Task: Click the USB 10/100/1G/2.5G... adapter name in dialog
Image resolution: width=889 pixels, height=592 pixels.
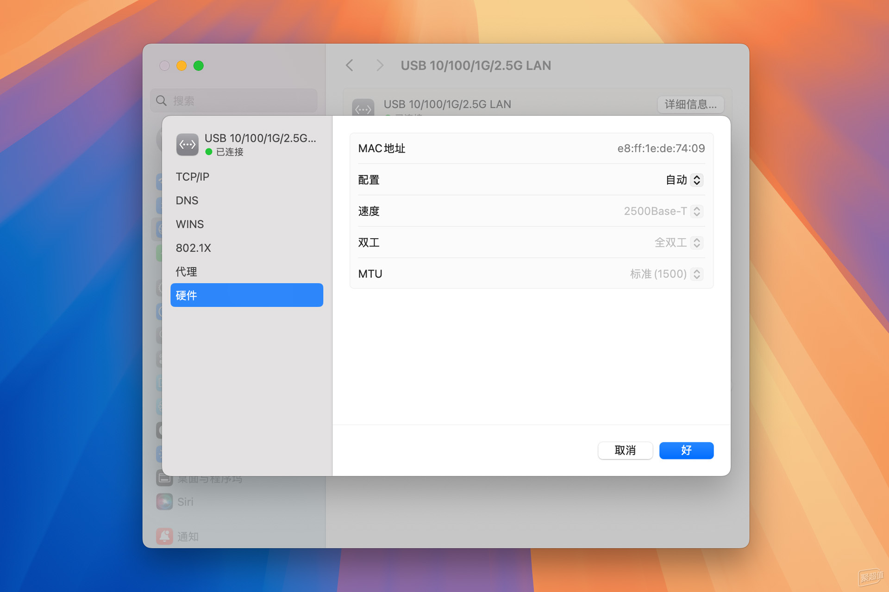Action: coord(260,138)
